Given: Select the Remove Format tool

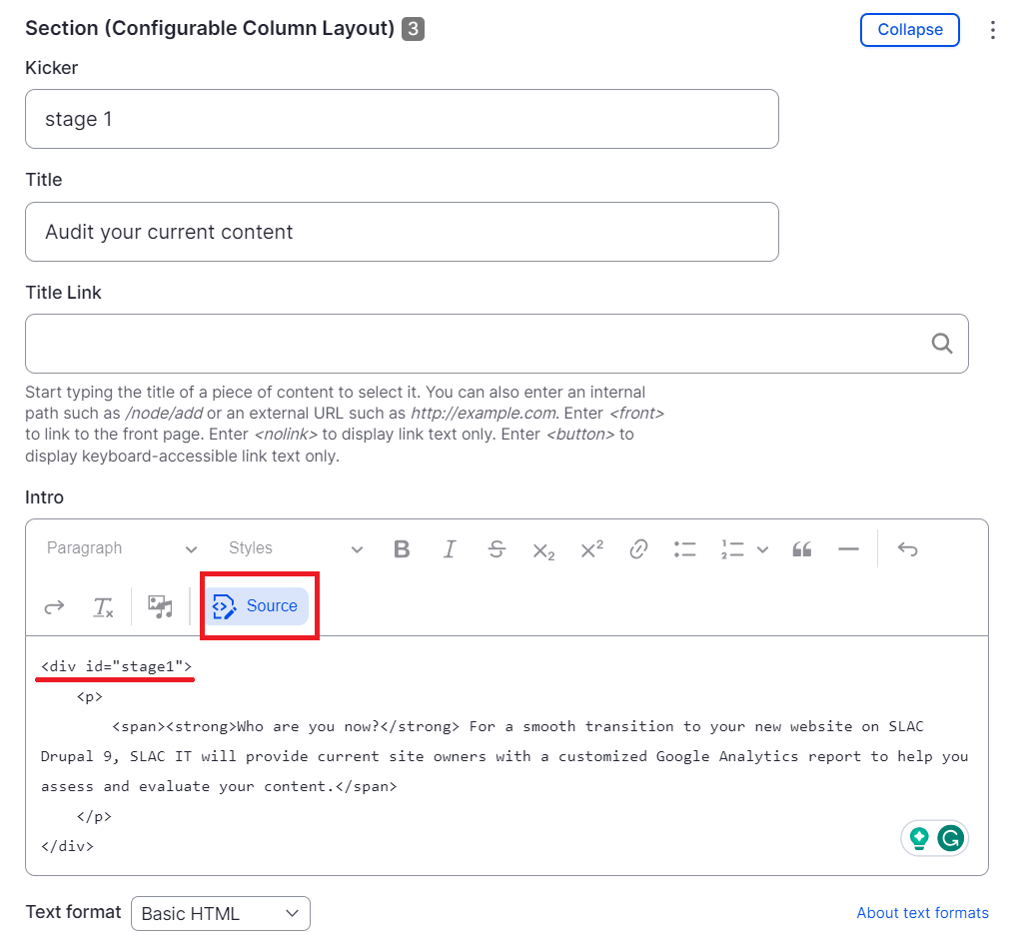Looking at the screenshot, I should click(x=103, y=606).
